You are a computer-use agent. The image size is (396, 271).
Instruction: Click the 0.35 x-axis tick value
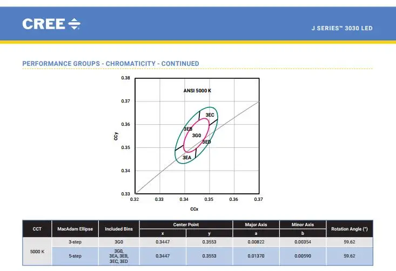click(209, 199)
